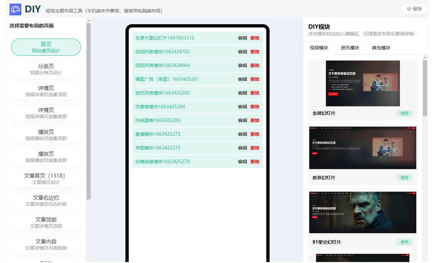Viewport: 433px width, 263px height.
Task: Edit 视频列表模块1663424964
Action: (x=242, y=65)
